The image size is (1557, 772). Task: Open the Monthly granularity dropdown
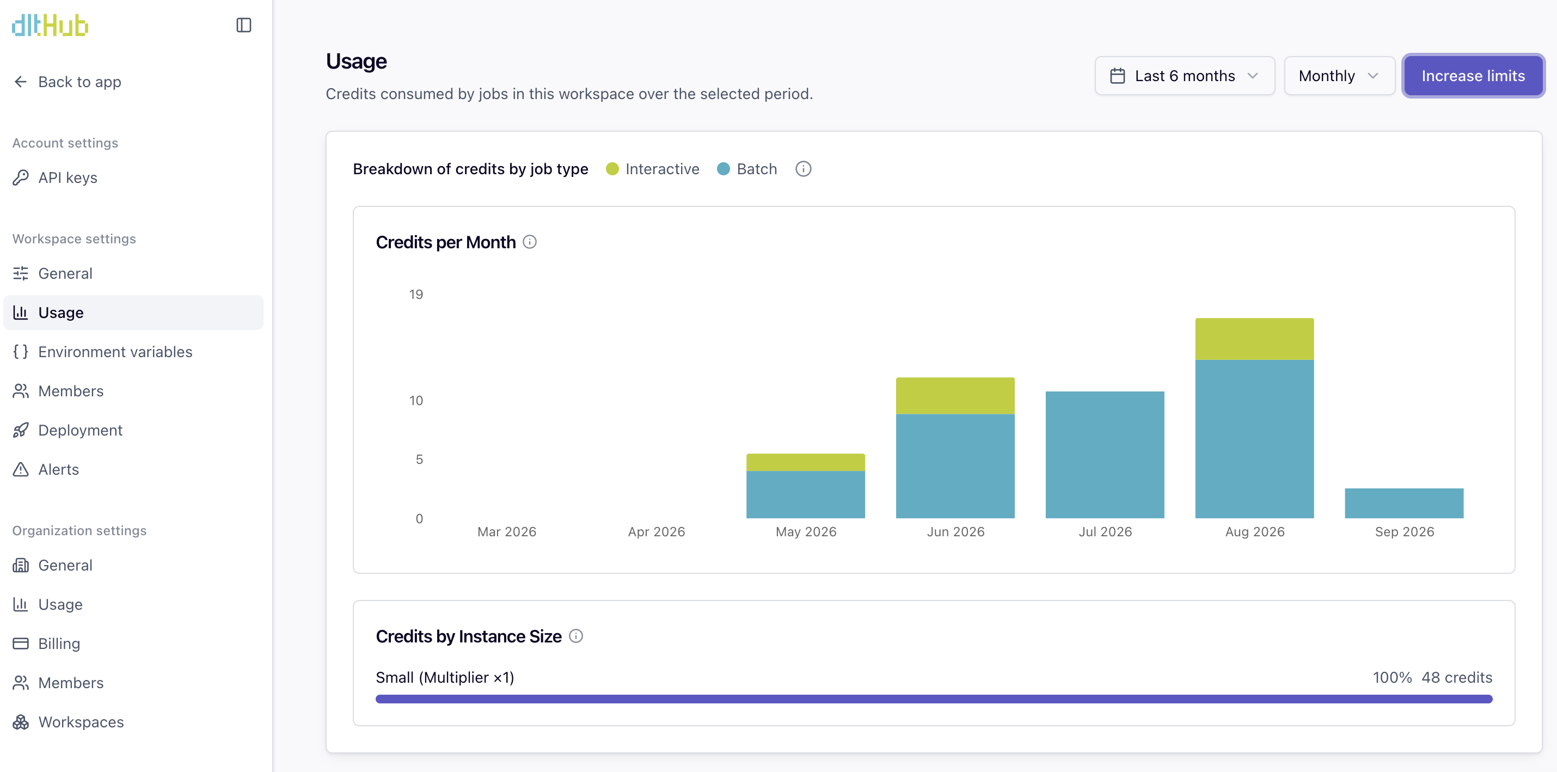pos(1339,76)
